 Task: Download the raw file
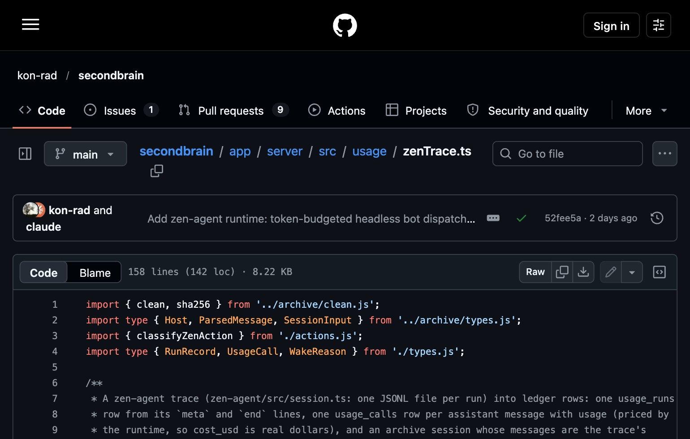pos(583,272)
